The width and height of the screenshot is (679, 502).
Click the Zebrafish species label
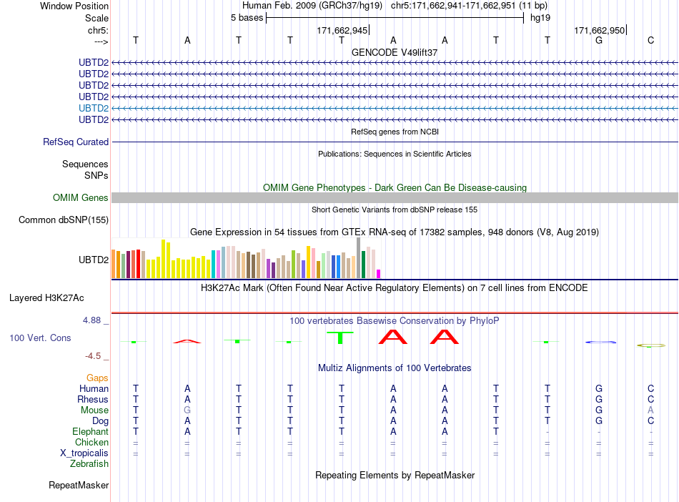tap(89, 464)
